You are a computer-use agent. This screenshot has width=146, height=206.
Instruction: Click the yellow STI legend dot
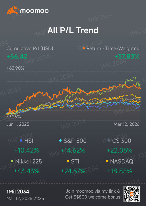(68, 161)
